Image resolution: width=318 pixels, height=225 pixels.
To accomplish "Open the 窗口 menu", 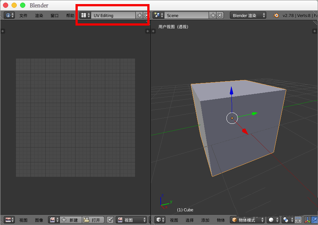I will coord(55,16).
